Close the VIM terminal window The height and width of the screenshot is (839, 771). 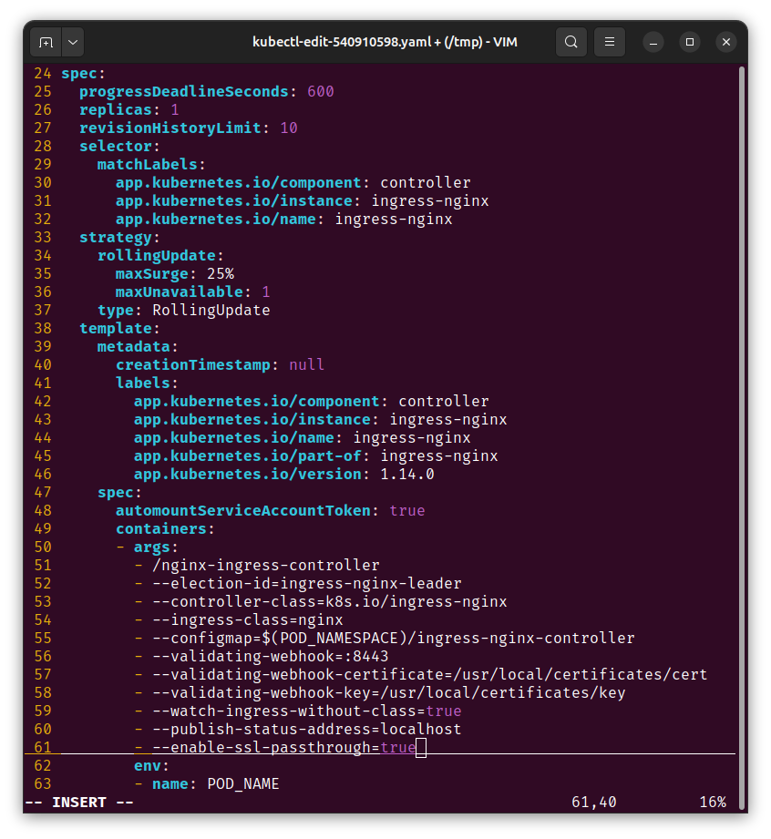coord(726,42)
